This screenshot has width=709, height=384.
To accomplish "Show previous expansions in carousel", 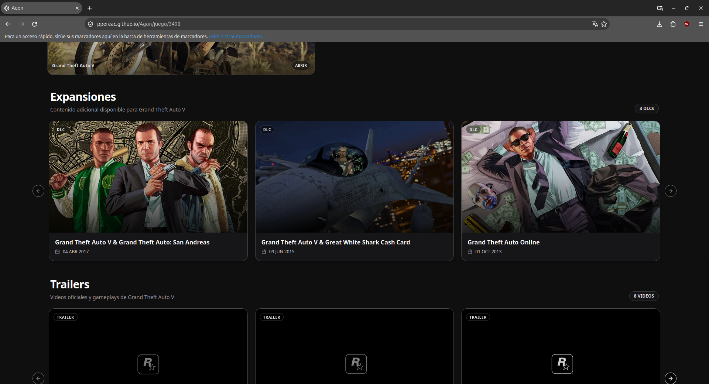I will tap(38, 191).
